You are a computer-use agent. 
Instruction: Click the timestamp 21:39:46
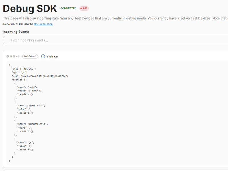pyautogui.click(x=15, y=56)
